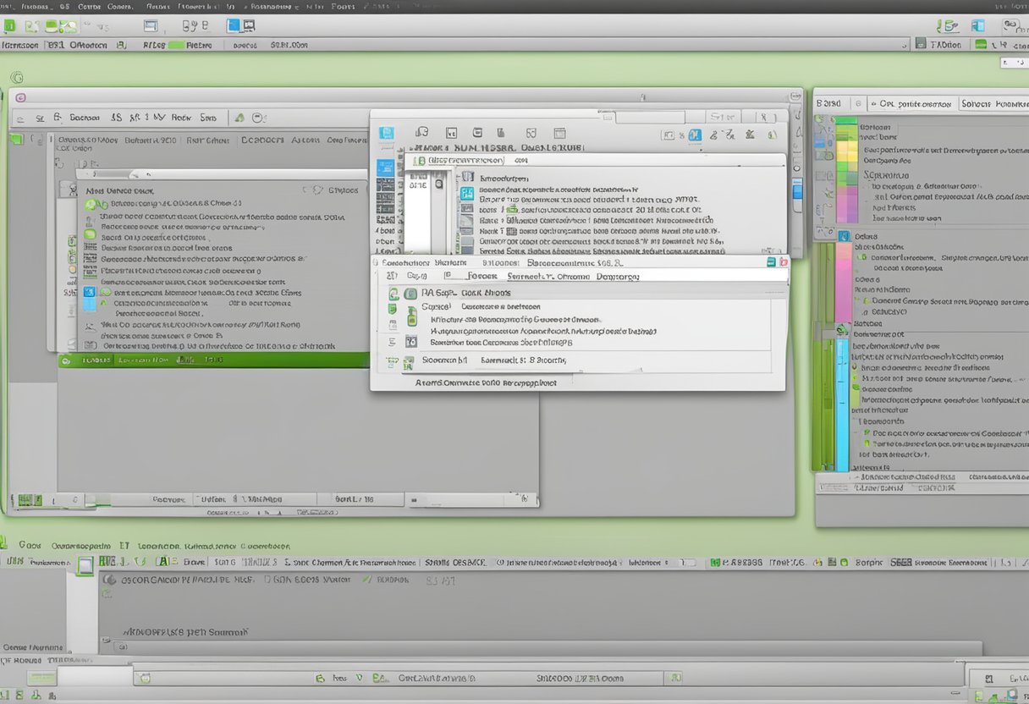Pick the yellow color swatch in the right panel

click(846, 152)
